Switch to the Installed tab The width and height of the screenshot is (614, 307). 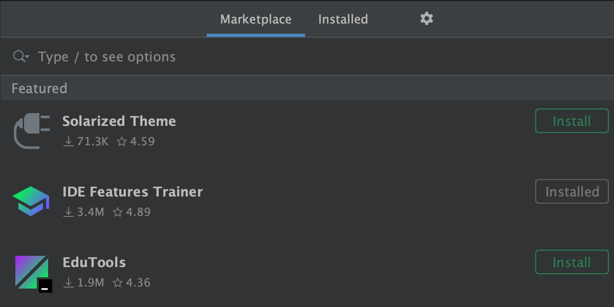[343, 19]
